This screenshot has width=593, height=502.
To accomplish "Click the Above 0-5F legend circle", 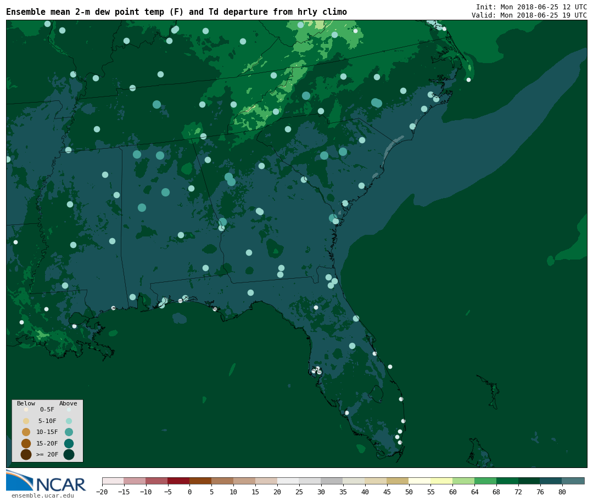I will (x=69, y=409).
